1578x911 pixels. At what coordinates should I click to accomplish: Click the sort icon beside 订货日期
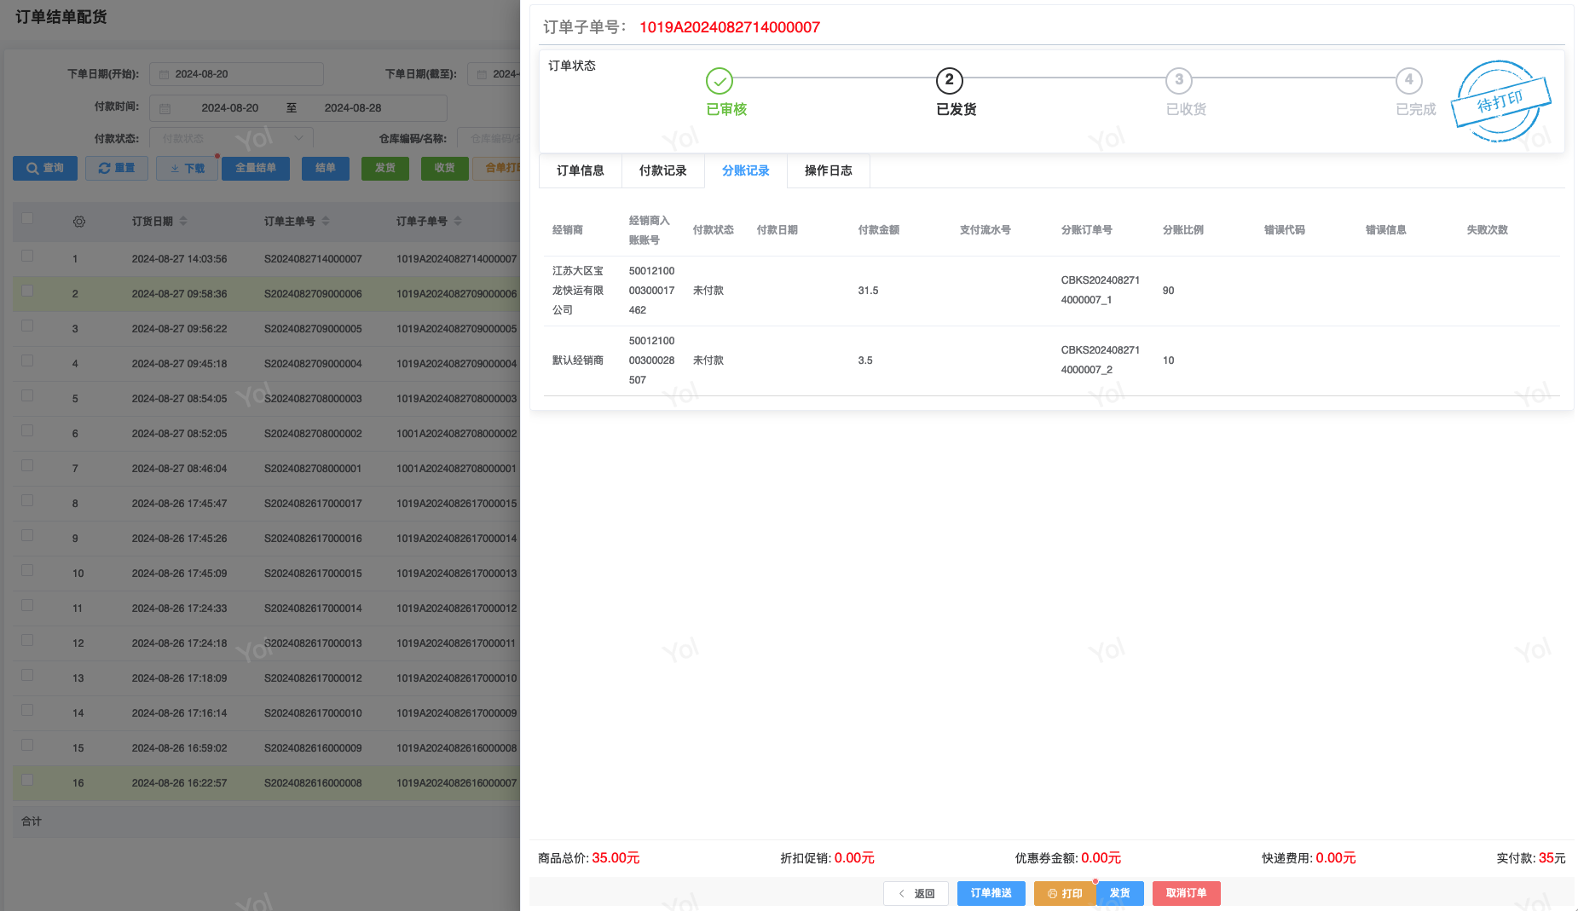click(183, 222)
